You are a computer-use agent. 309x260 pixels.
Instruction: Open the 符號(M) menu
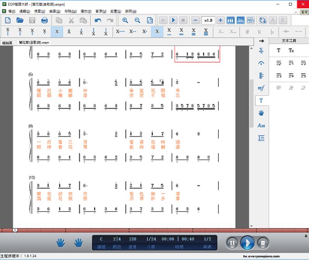tap(71, 11)
